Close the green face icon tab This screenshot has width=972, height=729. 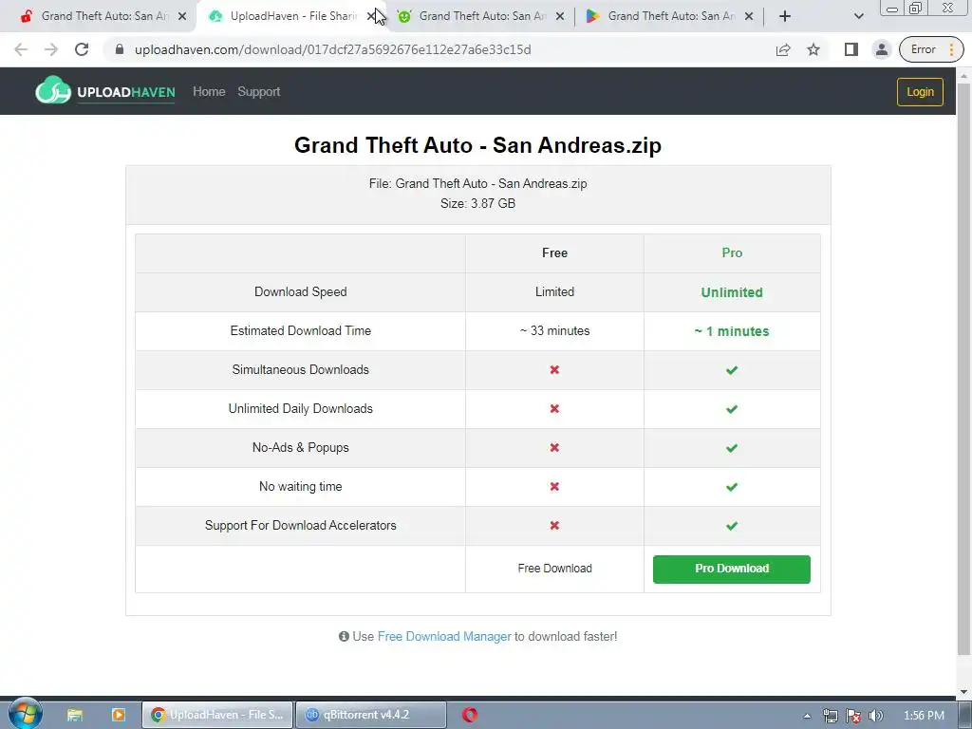560,16
